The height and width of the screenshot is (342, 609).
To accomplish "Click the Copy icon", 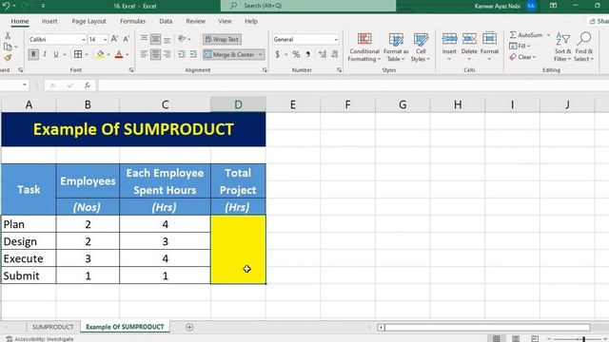I will click(8, 47).
